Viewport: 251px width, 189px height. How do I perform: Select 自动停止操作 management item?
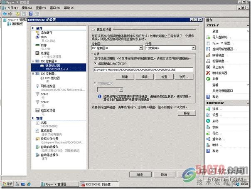(49, 155)
